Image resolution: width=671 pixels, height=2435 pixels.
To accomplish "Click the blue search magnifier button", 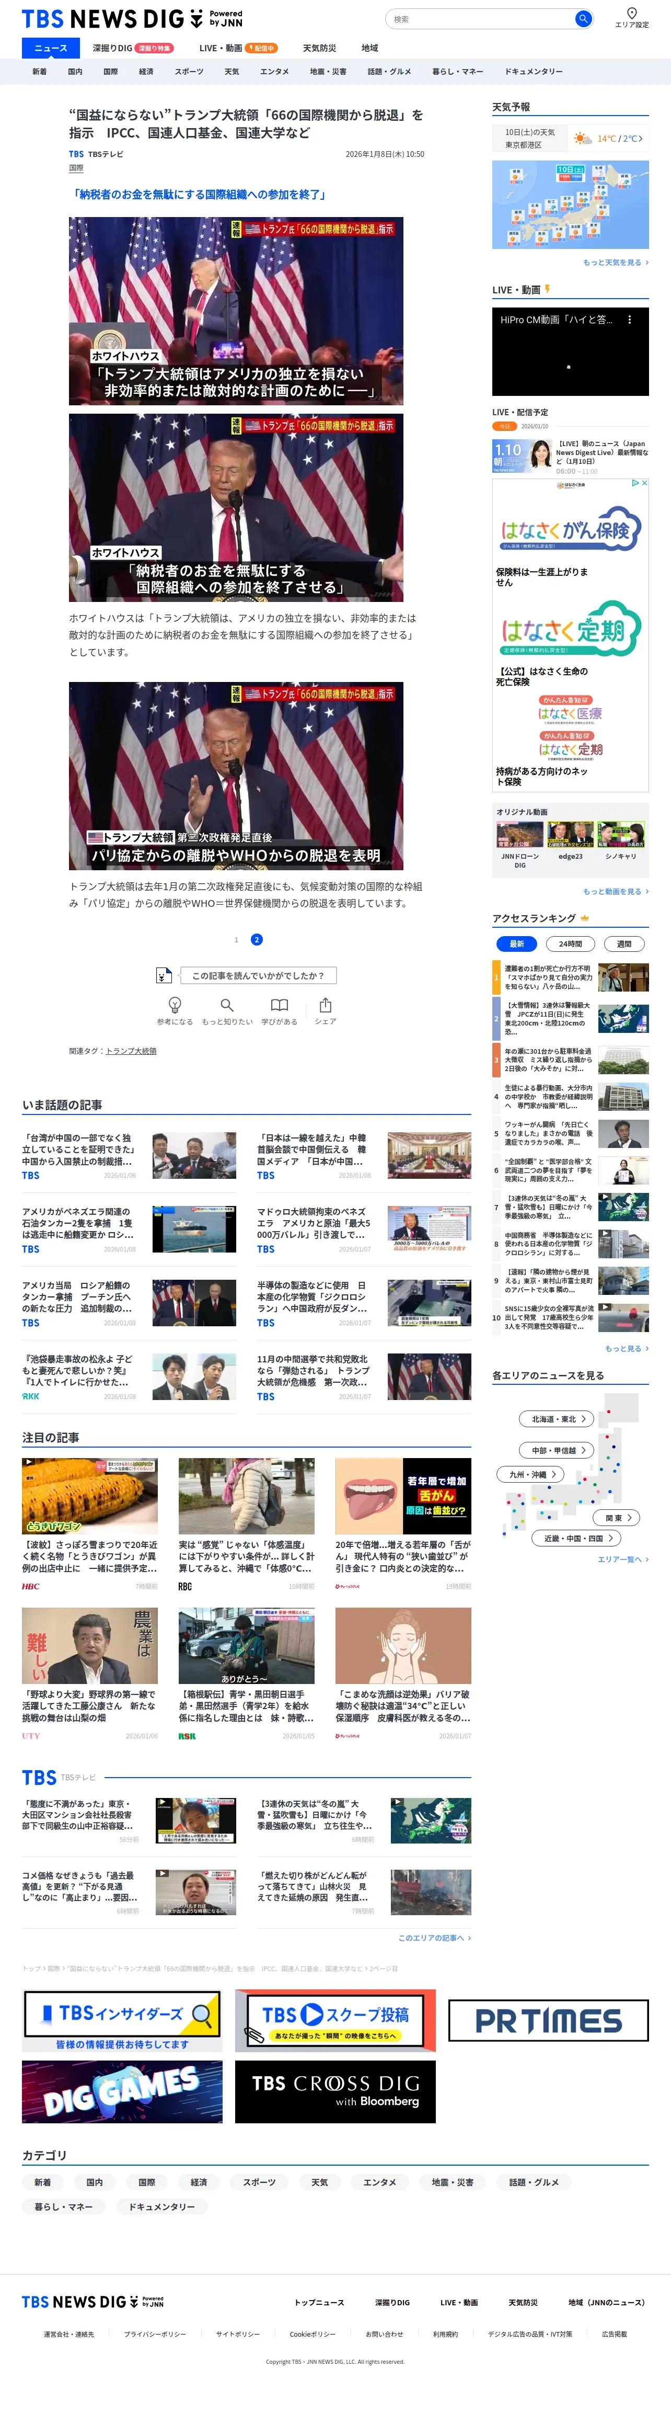I will tap(583, 18).
